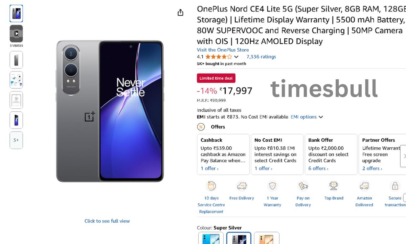Screen dimensions: 406x244
Task: Open the 3 videos thumbnail
Action: click(16, 34)
